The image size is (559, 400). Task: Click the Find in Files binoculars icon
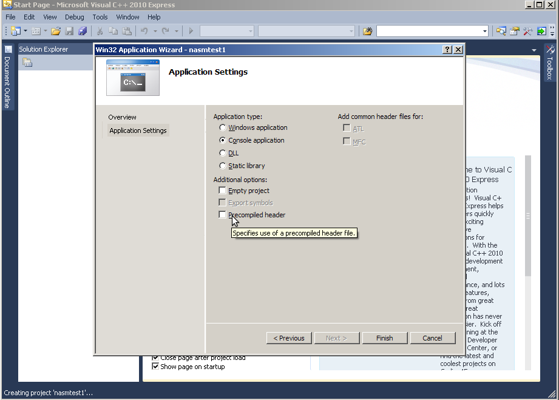(368, 31)
